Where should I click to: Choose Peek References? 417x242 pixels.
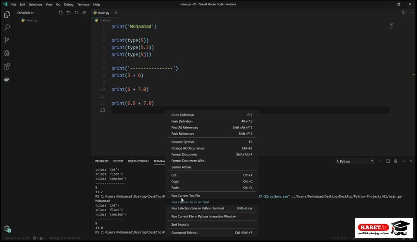(x=212, y=134)
